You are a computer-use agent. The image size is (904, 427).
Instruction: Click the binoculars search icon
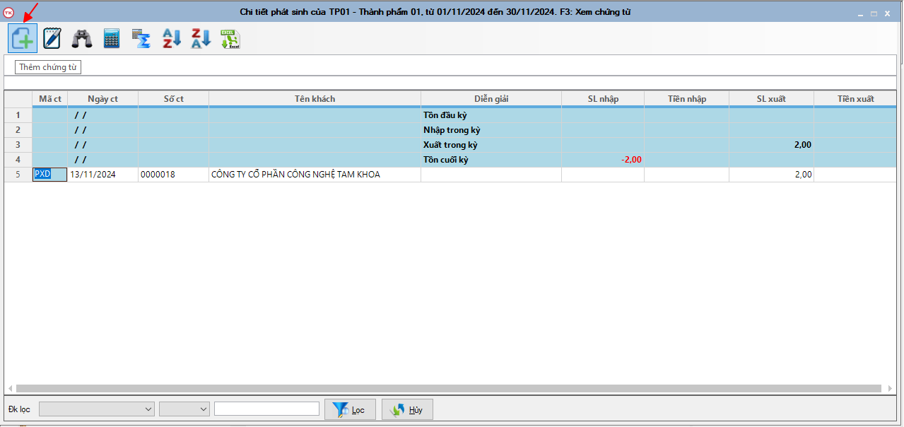click(82, 39)
